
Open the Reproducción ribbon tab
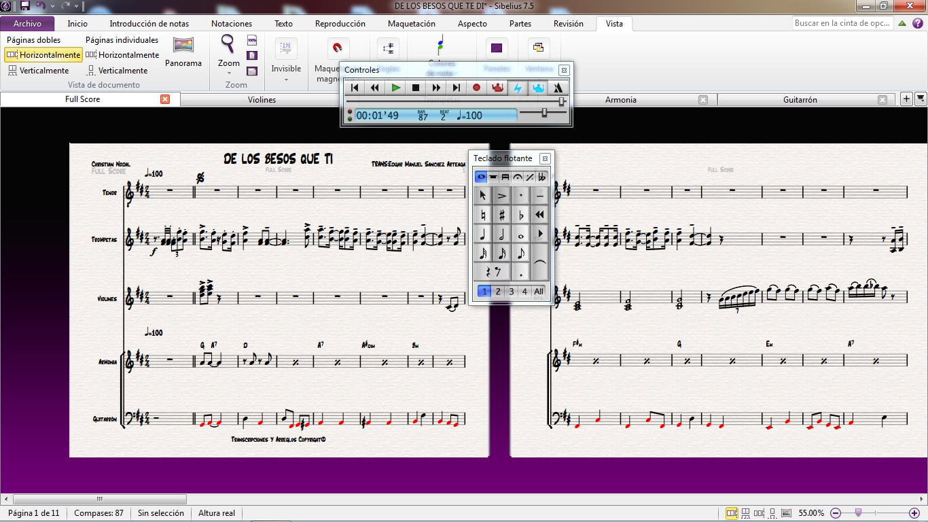(340, 24)
